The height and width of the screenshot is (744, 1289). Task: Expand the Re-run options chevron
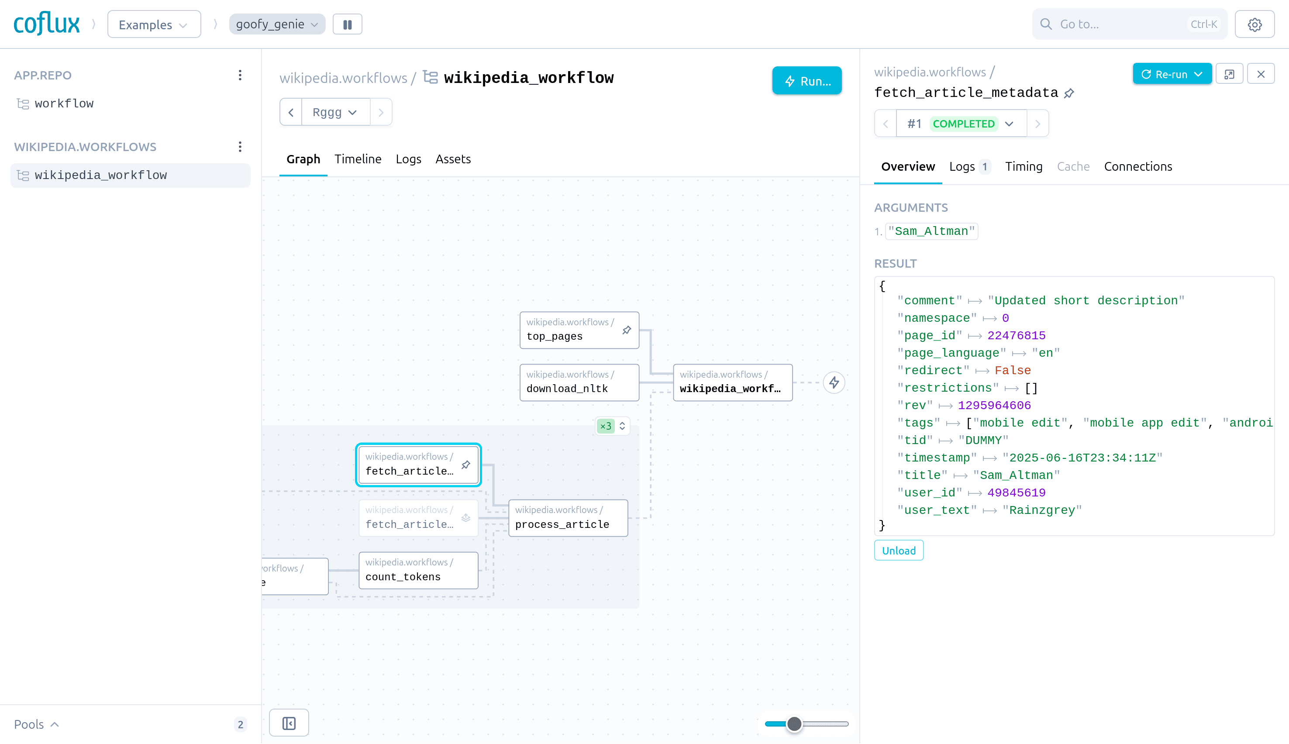(x=1199, y=74)
